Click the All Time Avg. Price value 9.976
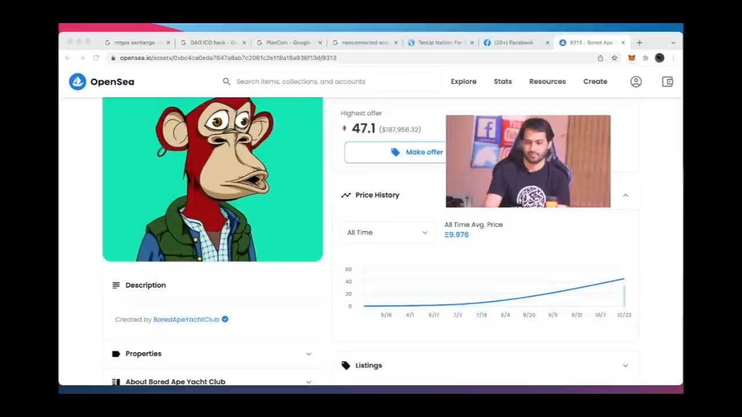Screen dimensions: 742x417 pos(457,235)
